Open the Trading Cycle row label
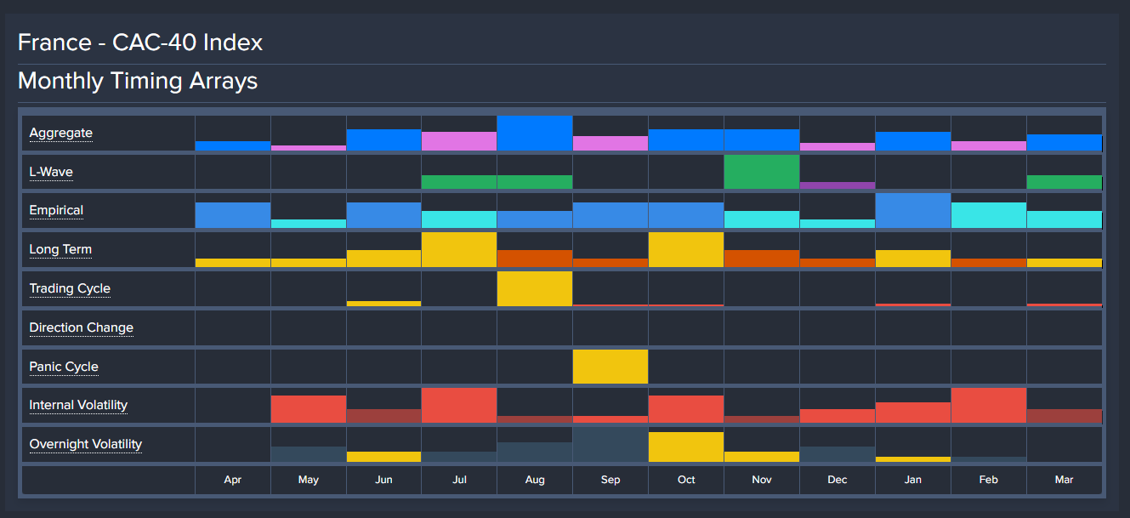 pos(70,288)
